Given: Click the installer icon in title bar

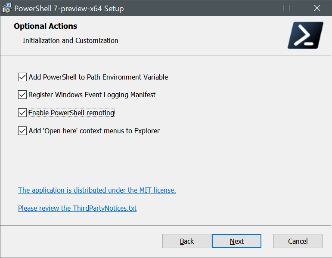Looking at the screenshot, I should coord(7,8).
